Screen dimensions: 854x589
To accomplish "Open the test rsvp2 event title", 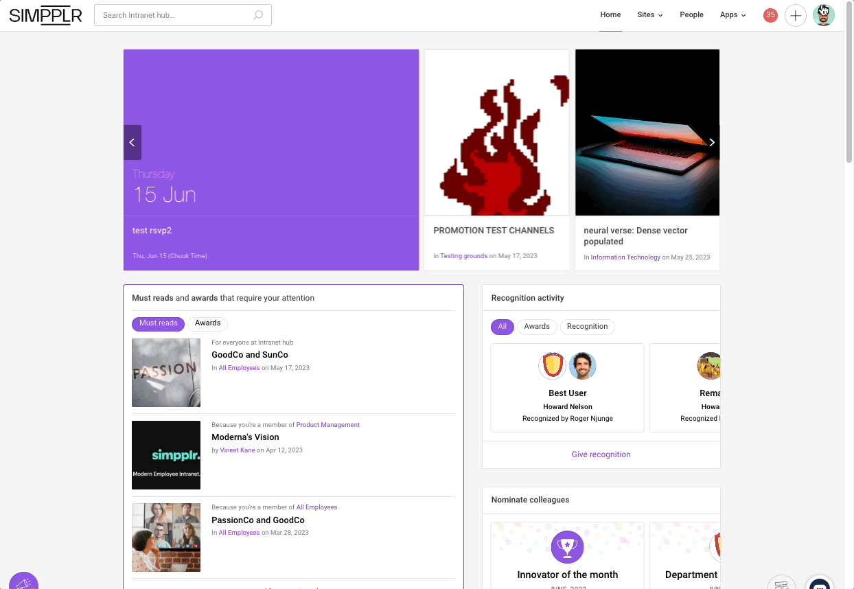I will (152, 231).
